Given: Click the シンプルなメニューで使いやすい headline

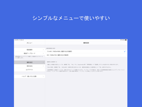Looking at the screenshot, I should (71, 18).
